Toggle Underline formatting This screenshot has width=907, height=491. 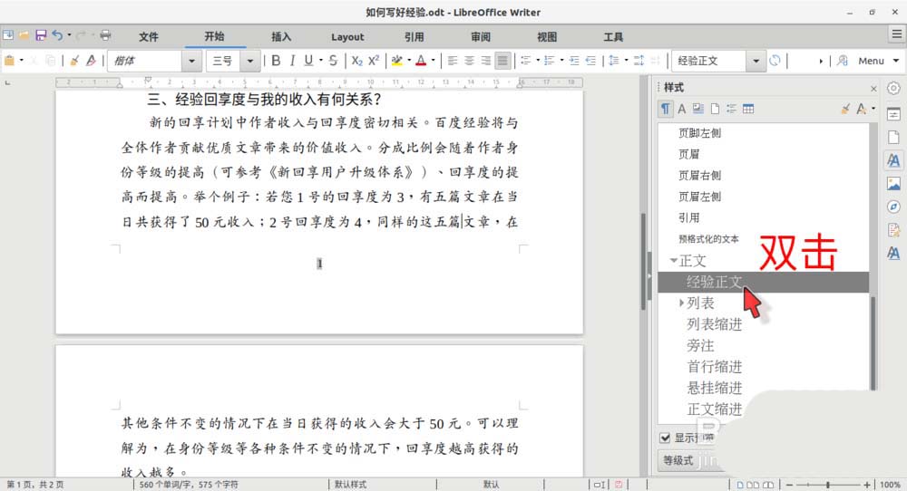click(308, 60)
